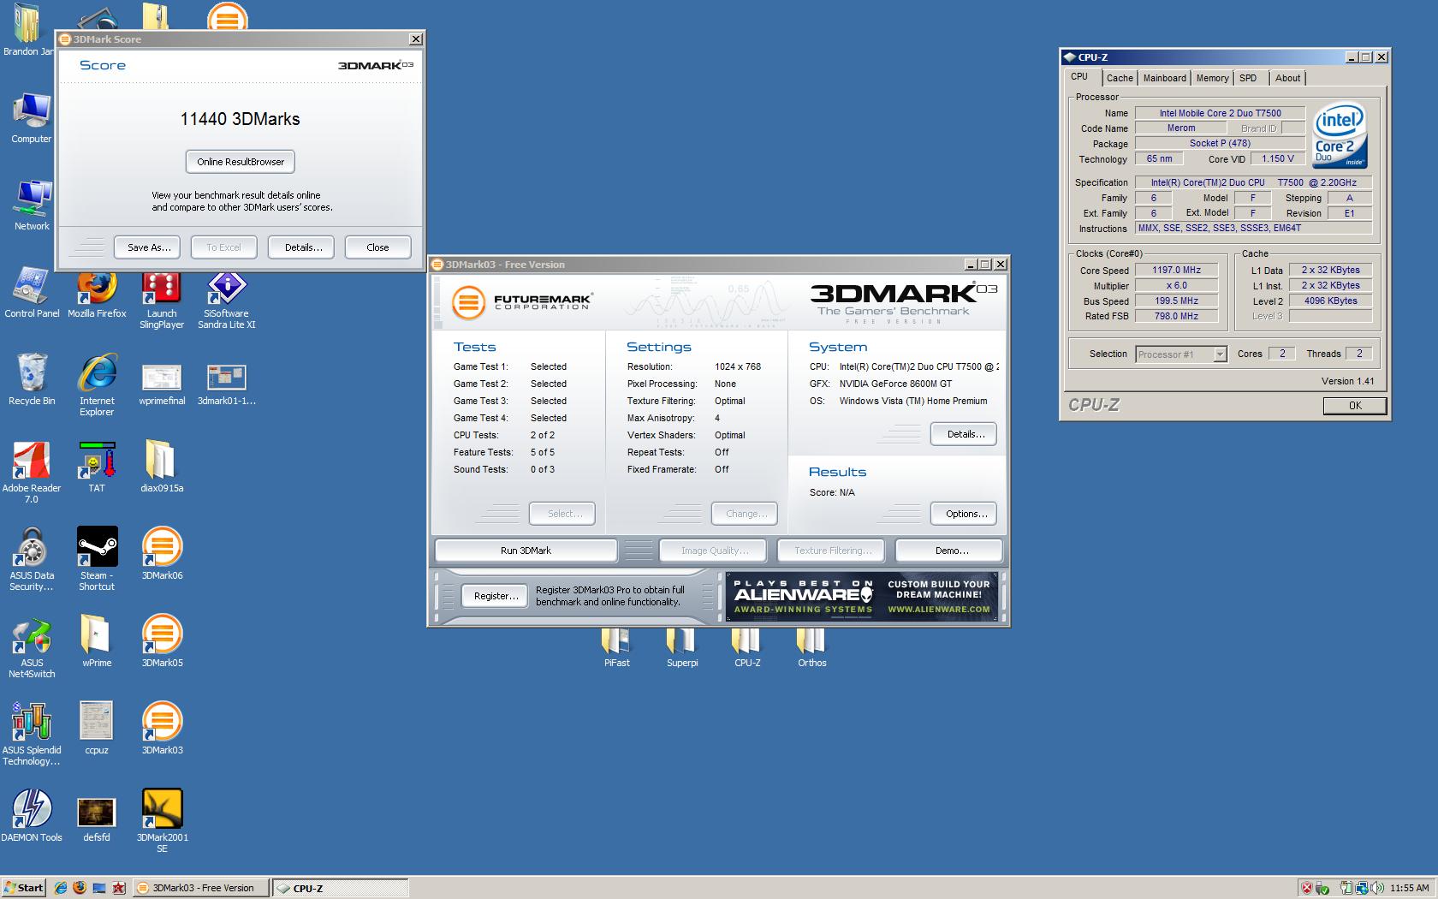1438x899 pixels.
Task: Open the Superpi folder
Action: click(682, 648)
